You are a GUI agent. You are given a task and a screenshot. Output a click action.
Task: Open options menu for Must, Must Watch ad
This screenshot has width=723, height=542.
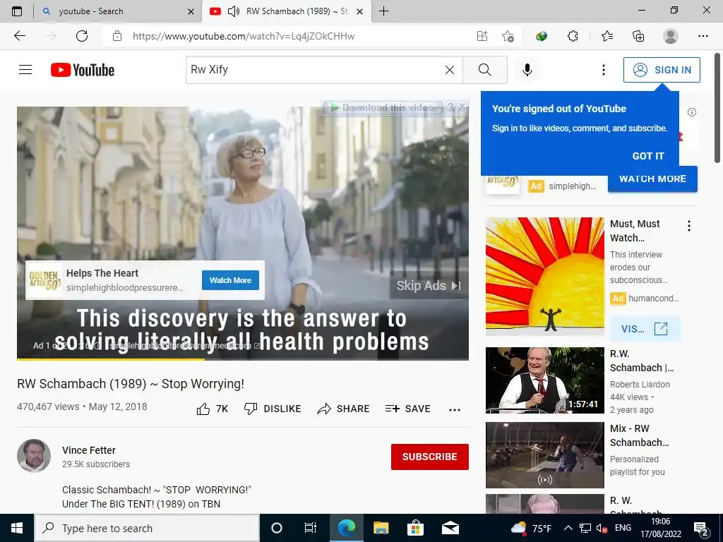pos(689,226)
